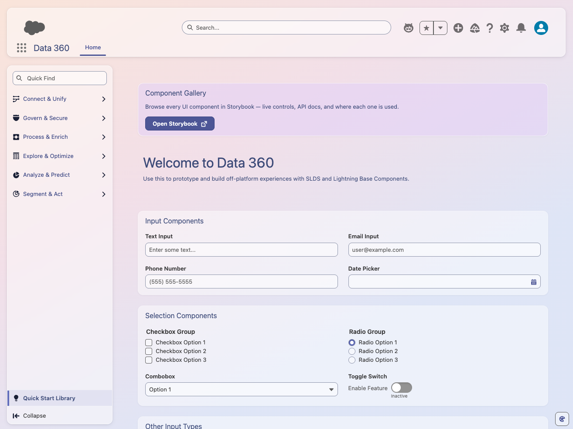Expand the Connect & Unify chevron
The width and height of the screenshot is (573, 429).
(x=104, y=99)
